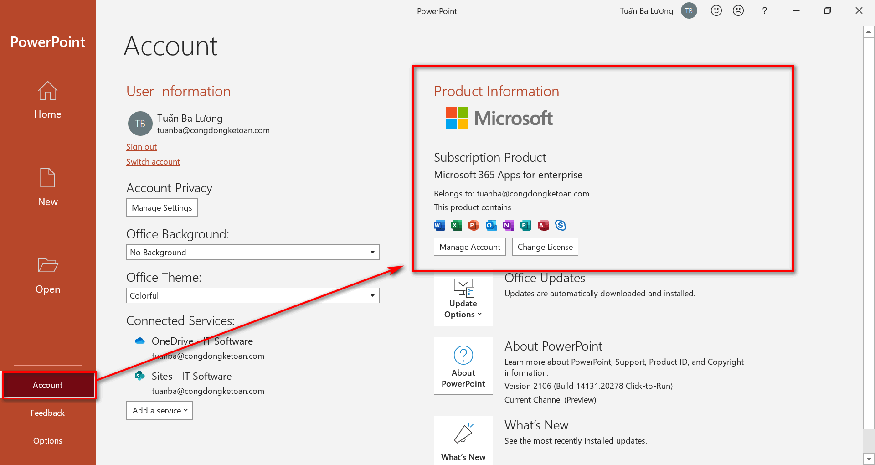Click the OneNote app icon
The width and height of the screenshot is (875, 465).
click(x=508, y=225)
